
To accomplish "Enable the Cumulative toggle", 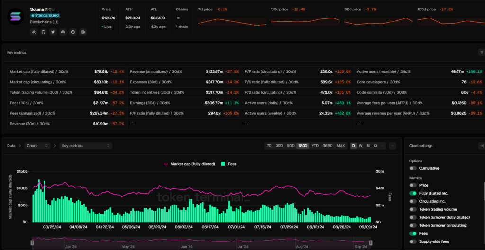I will 413,168.
